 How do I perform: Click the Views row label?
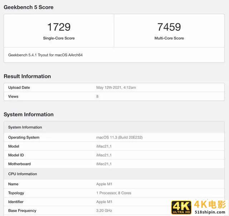point(13,97)
